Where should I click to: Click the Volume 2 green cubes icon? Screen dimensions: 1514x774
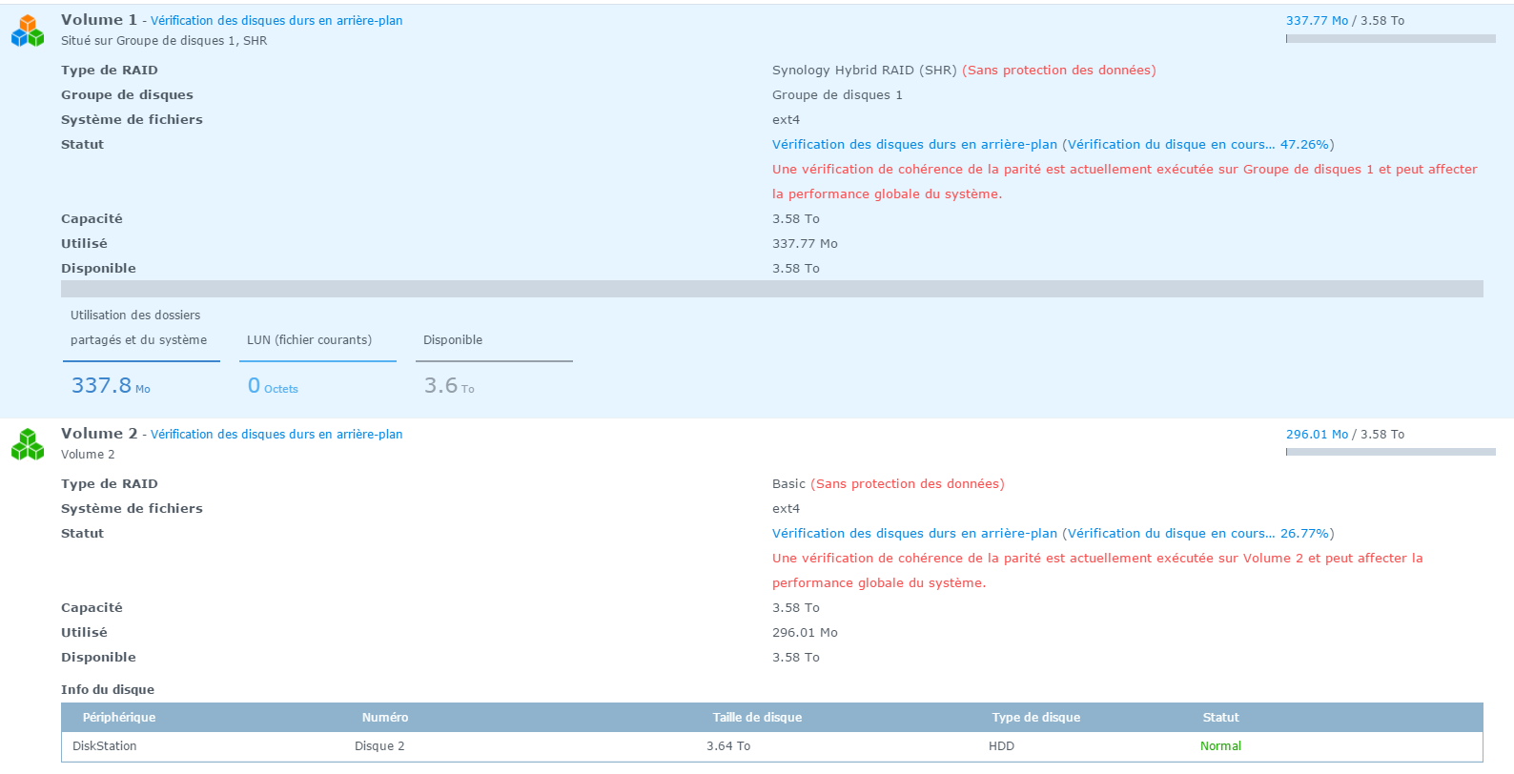pyautogui.click(x=28, y=444)
